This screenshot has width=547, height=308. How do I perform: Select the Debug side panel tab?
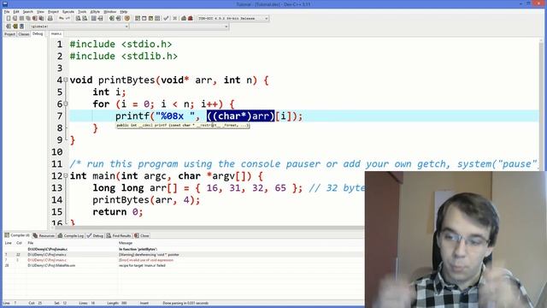click(x=38, y=33)
